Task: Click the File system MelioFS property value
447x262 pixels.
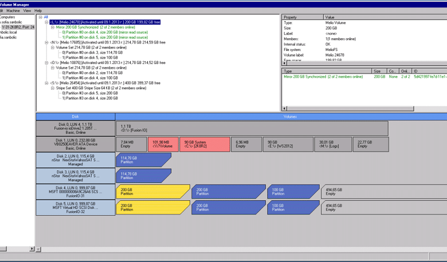Action: tap(332, 50)
